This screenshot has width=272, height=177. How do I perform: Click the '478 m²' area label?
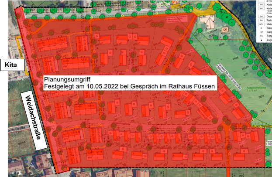(x=187, y=119)
